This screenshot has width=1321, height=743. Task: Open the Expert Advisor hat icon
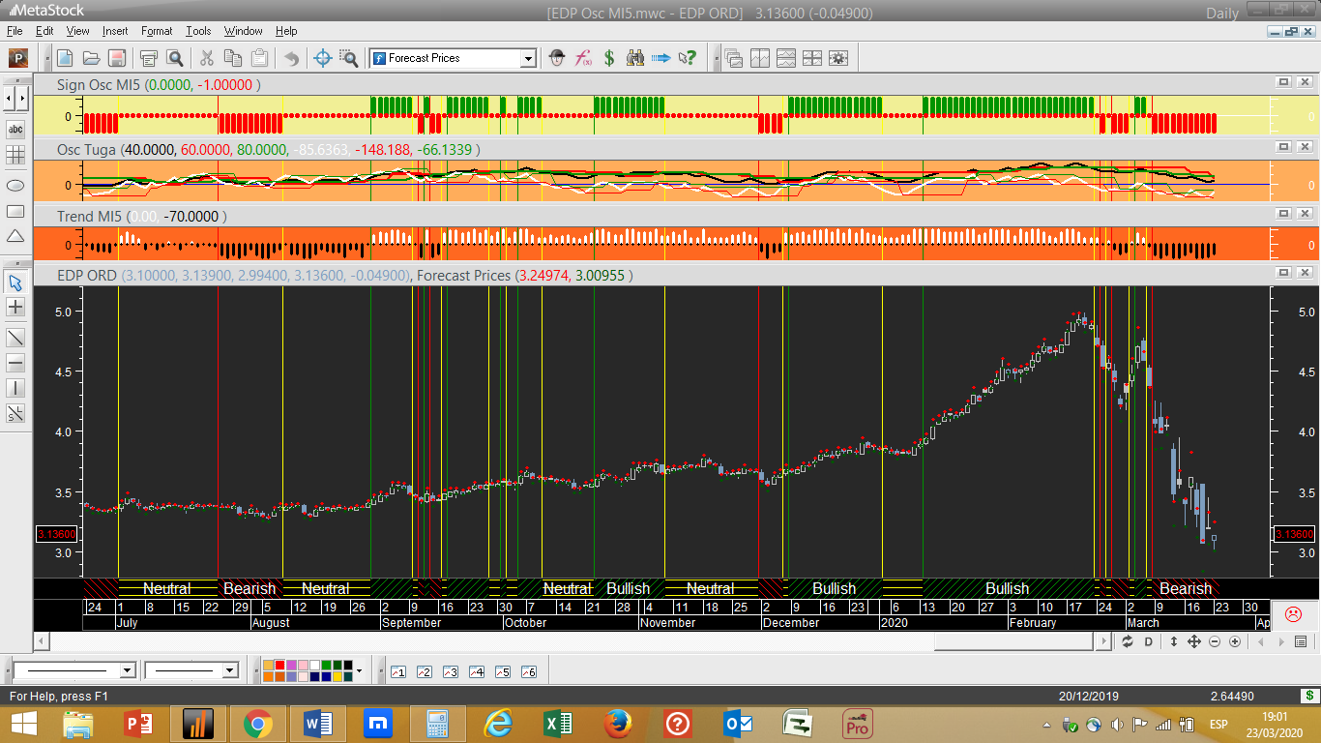(x=556, y=58)
